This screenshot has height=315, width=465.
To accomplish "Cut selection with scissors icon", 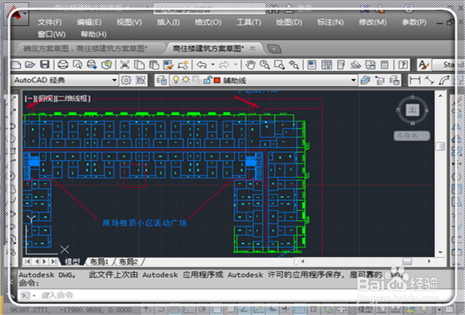I will (125, 64).
